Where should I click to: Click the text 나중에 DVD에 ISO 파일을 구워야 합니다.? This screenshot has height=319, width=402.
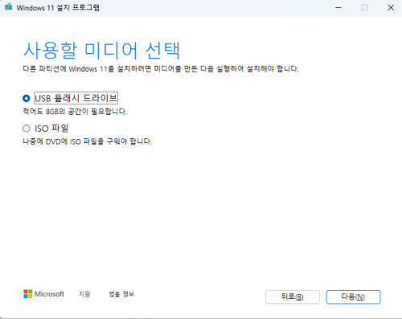tap(88, 141)
